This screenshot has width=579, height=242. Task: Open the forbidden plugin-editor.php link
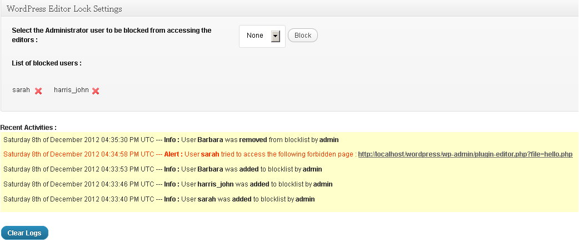[465, 154]
